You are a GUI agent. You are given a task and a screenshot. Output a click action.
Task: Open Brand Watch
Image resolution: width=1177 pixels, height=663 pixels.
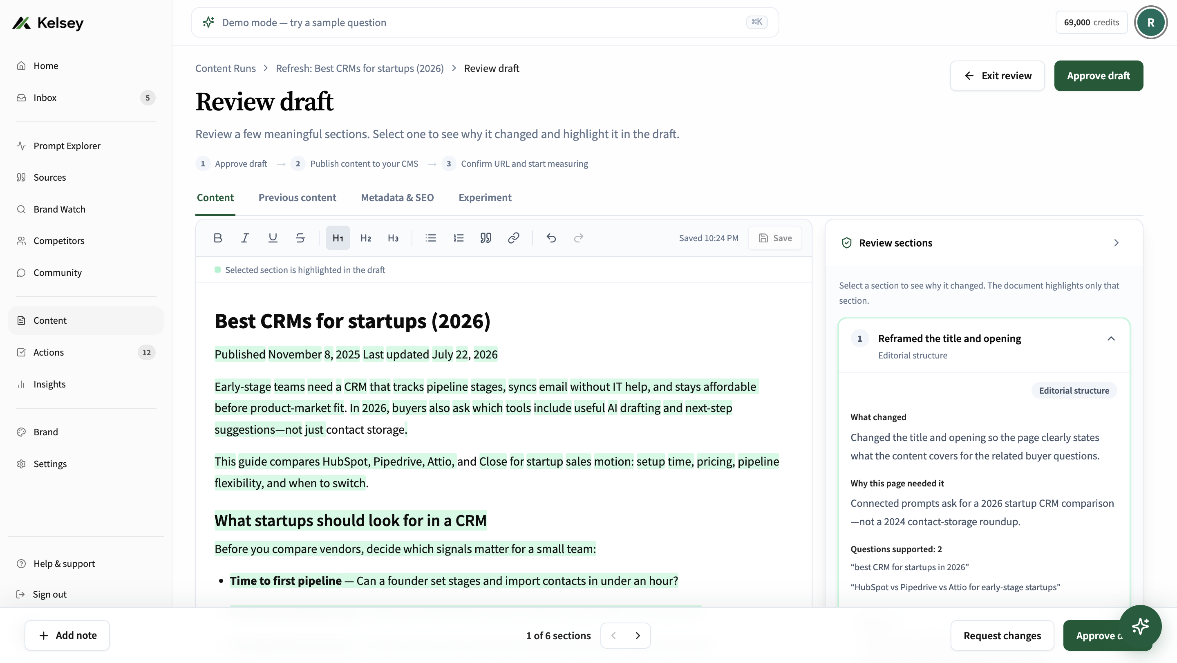(x=86, y=209)
